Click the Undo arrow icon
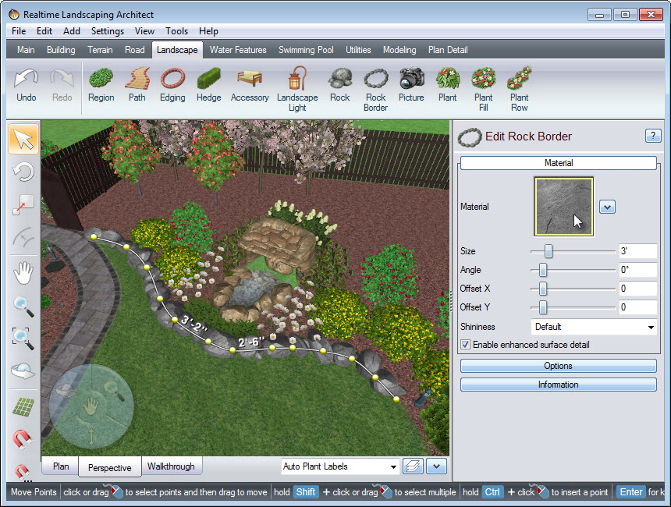This screenshot has width=671, height=507. [x=26, y=79]
